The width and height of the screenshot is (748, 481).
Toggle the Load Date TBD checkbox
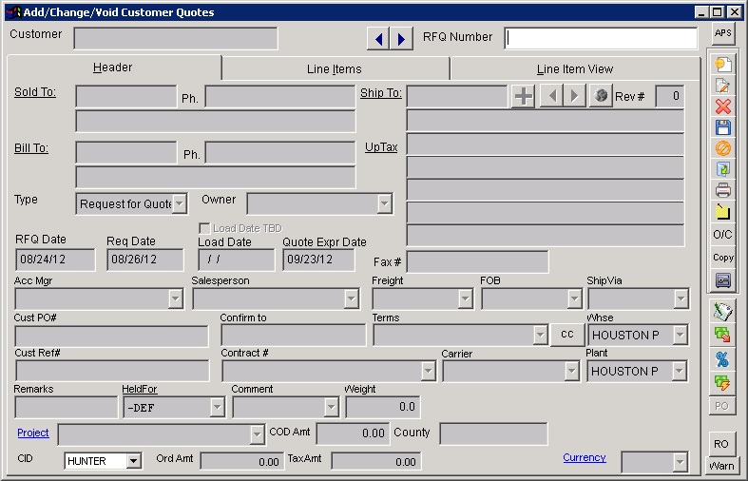click(204, 228)
